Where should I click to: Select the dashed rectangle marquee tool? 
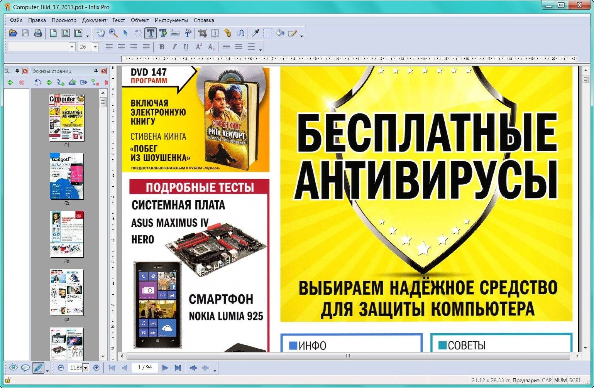click(267, 33)
